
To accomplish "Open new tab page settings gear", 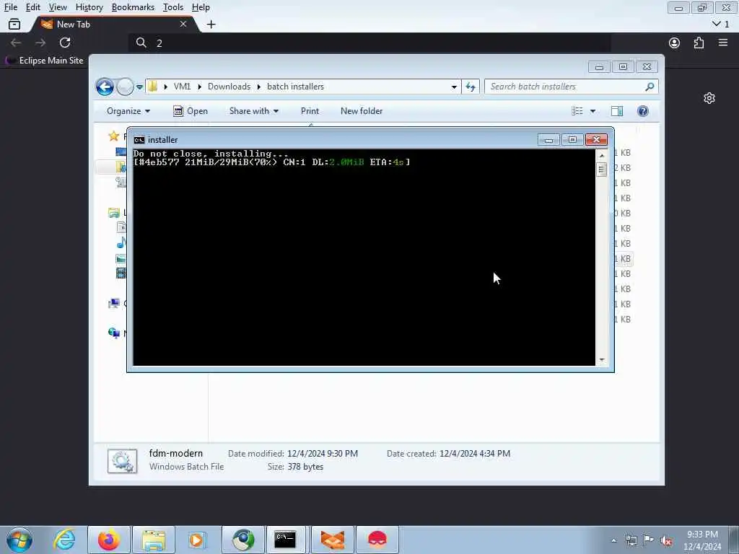I will point(709,98).
